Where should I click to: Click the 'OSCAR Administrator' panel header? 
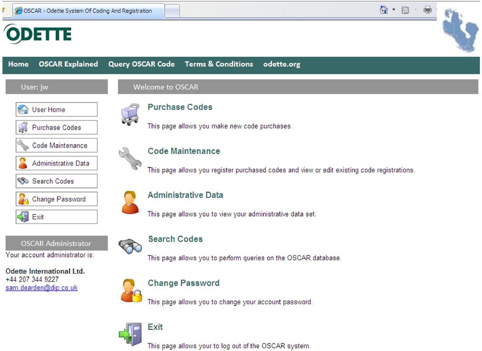[x=57, y=243]
